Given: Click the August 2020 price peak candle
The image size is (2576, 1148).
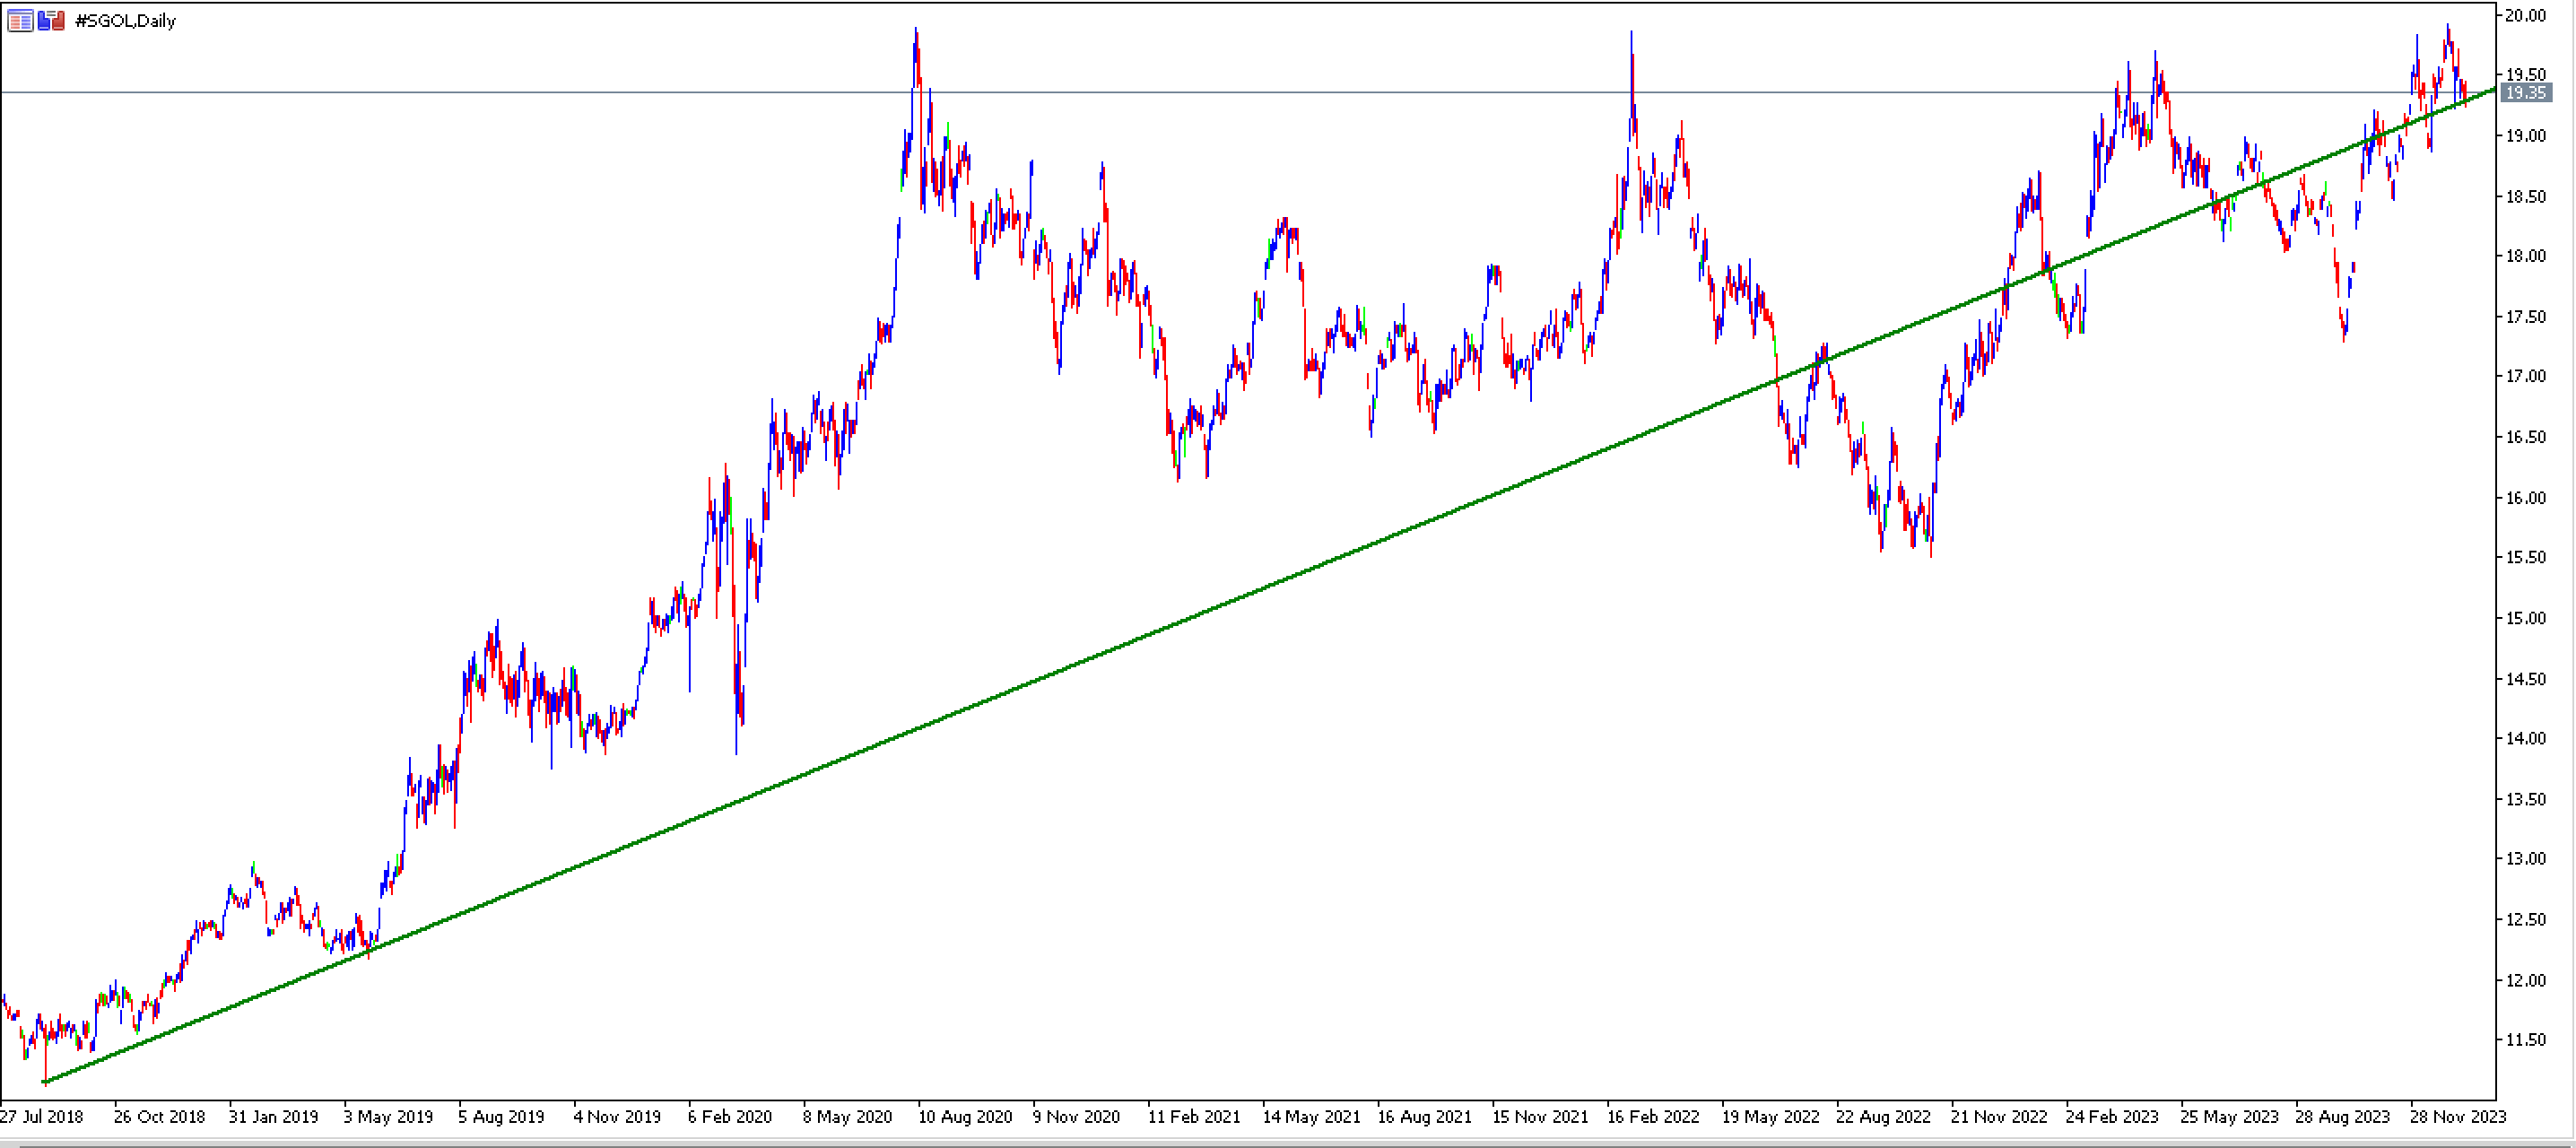Looking at the screenshot, I should pyautogui.click(x=916, y=60).
